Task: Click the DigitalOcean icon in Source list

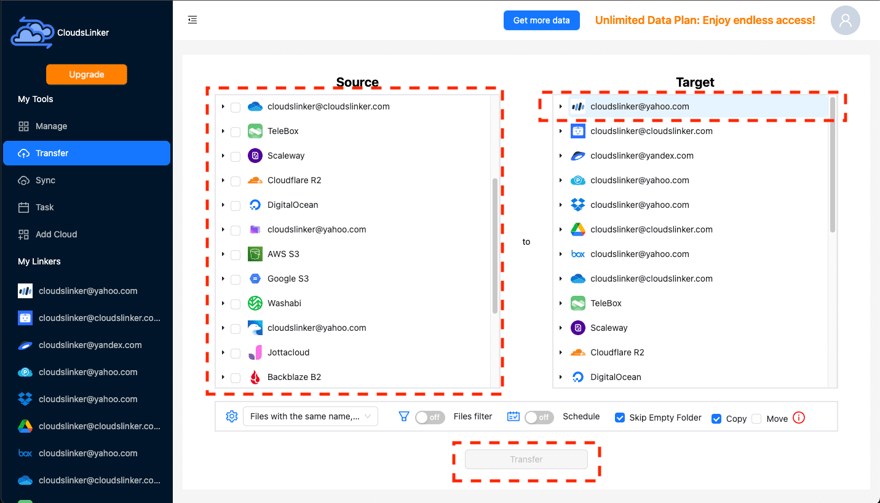Action: [255, 205]
